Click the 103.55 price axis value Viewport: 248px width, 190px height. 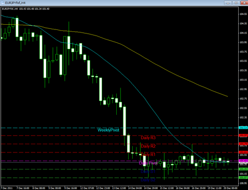coord(243,61)
